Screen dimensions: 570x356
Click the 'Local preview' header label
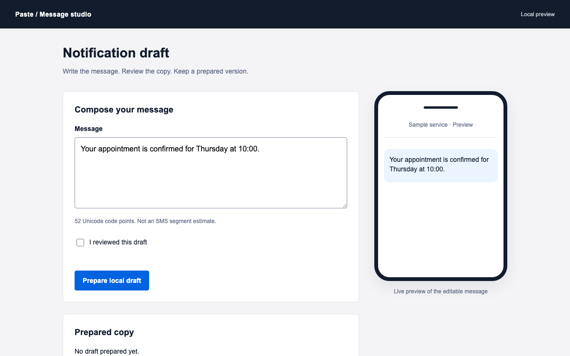538,14
